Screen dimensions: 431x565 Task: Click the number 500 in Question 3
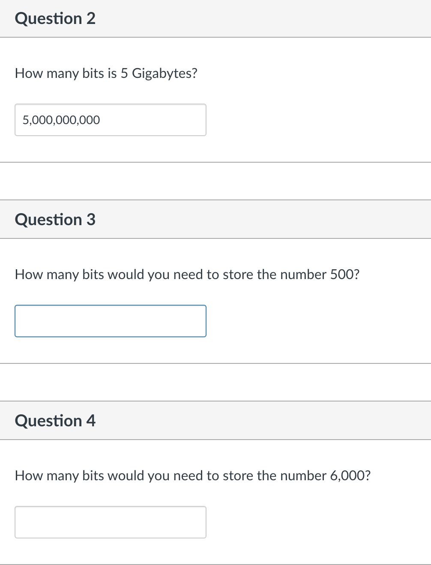[x=342, y=274]
